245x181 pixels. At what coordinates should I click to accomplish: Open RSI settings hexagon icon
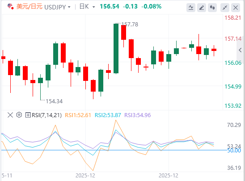click(x=19, y=115)
